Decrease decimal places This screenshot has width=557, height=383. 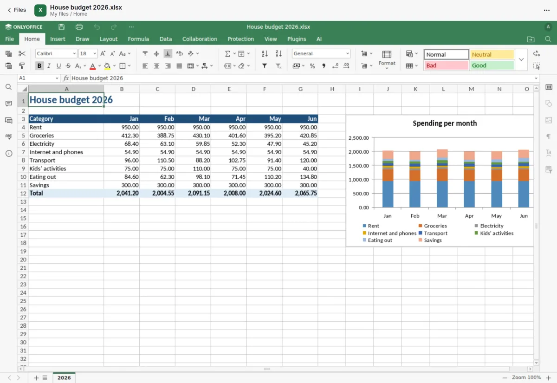point(335,66)
